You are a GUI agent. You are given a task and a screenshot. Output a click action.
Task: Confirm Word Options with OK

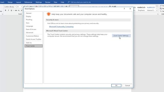(x=116, y=85)
